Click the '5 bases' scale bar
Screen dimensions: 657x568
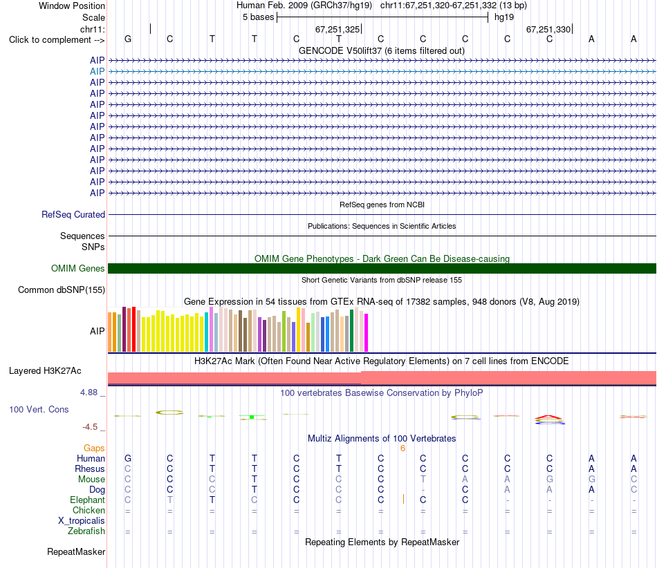(382, 17)
